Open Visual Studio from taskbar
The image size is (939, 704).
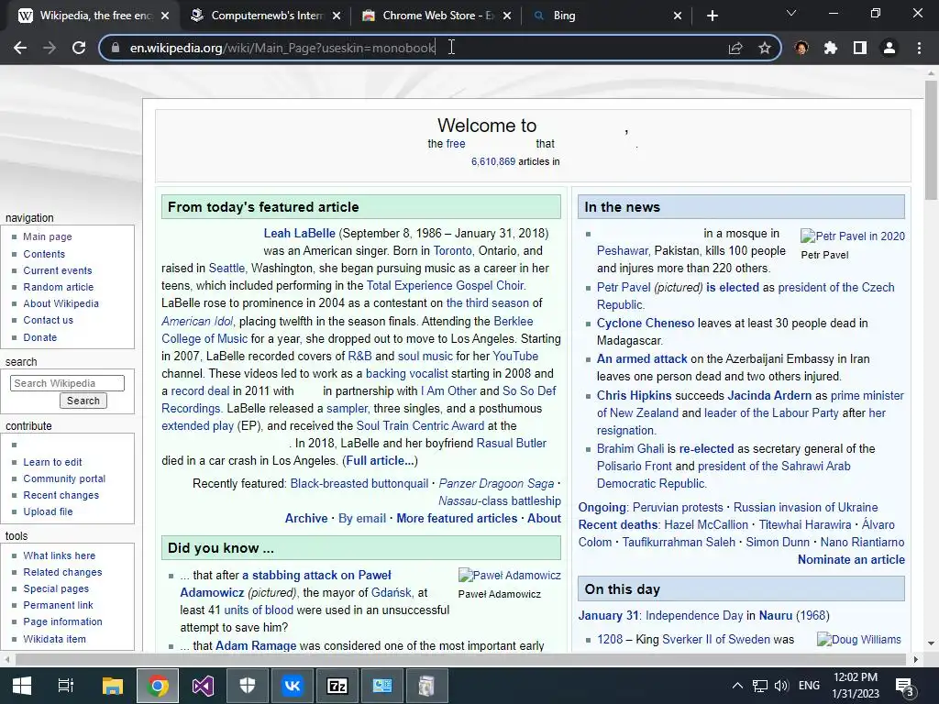(203, 686)
